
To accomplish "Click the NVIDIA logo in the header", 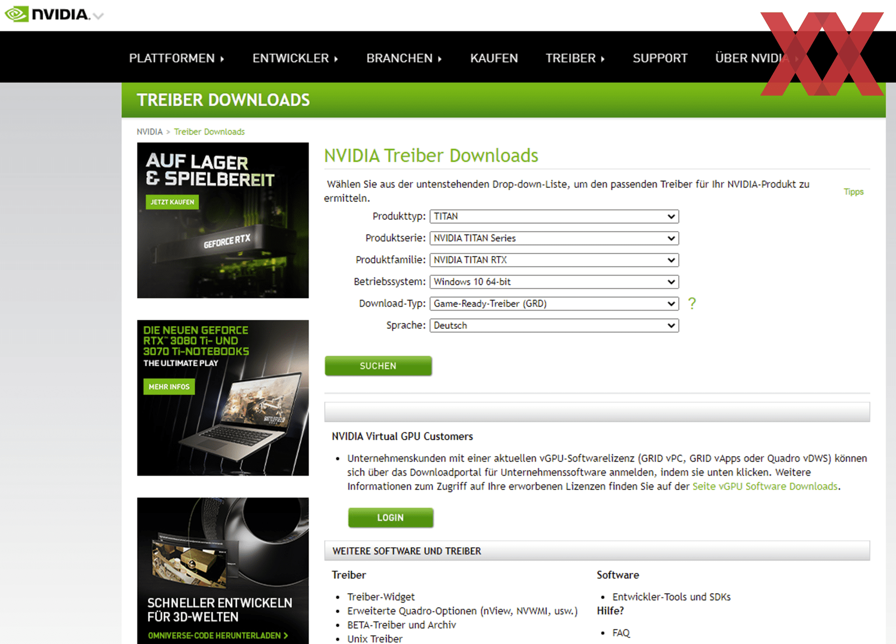I will [48, 14].
